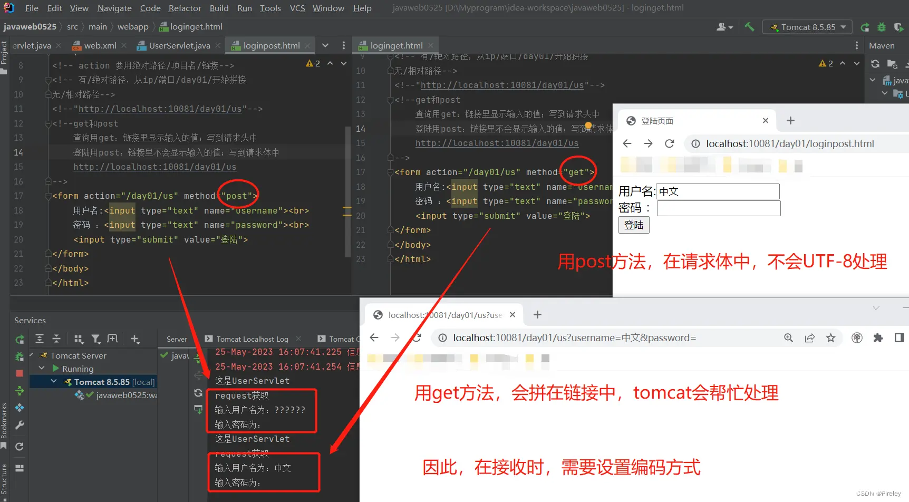
Task: Click Debug rerun icon in Services sidebar
Action: (20, 357)
